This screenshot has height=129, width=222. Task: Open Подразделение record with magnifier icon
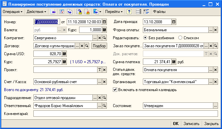pos(104,98)
